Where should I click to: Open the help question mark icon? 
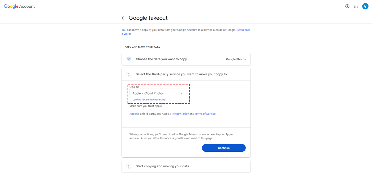point(347,6)
